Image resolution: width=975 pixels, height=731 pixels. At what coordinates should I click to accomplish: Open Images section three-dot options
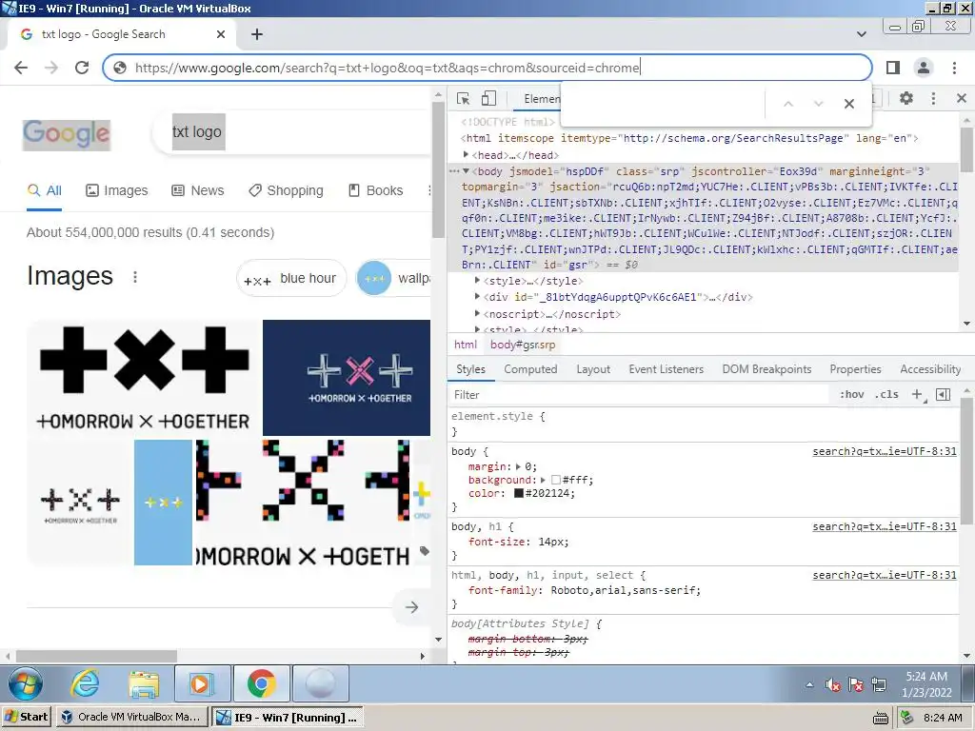tap(135, 277)
